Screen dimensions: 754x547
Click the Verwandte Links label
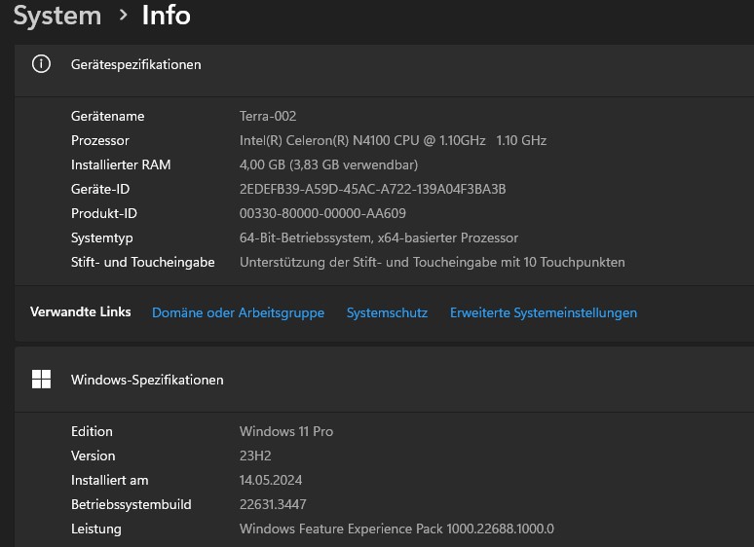(80, 312)
